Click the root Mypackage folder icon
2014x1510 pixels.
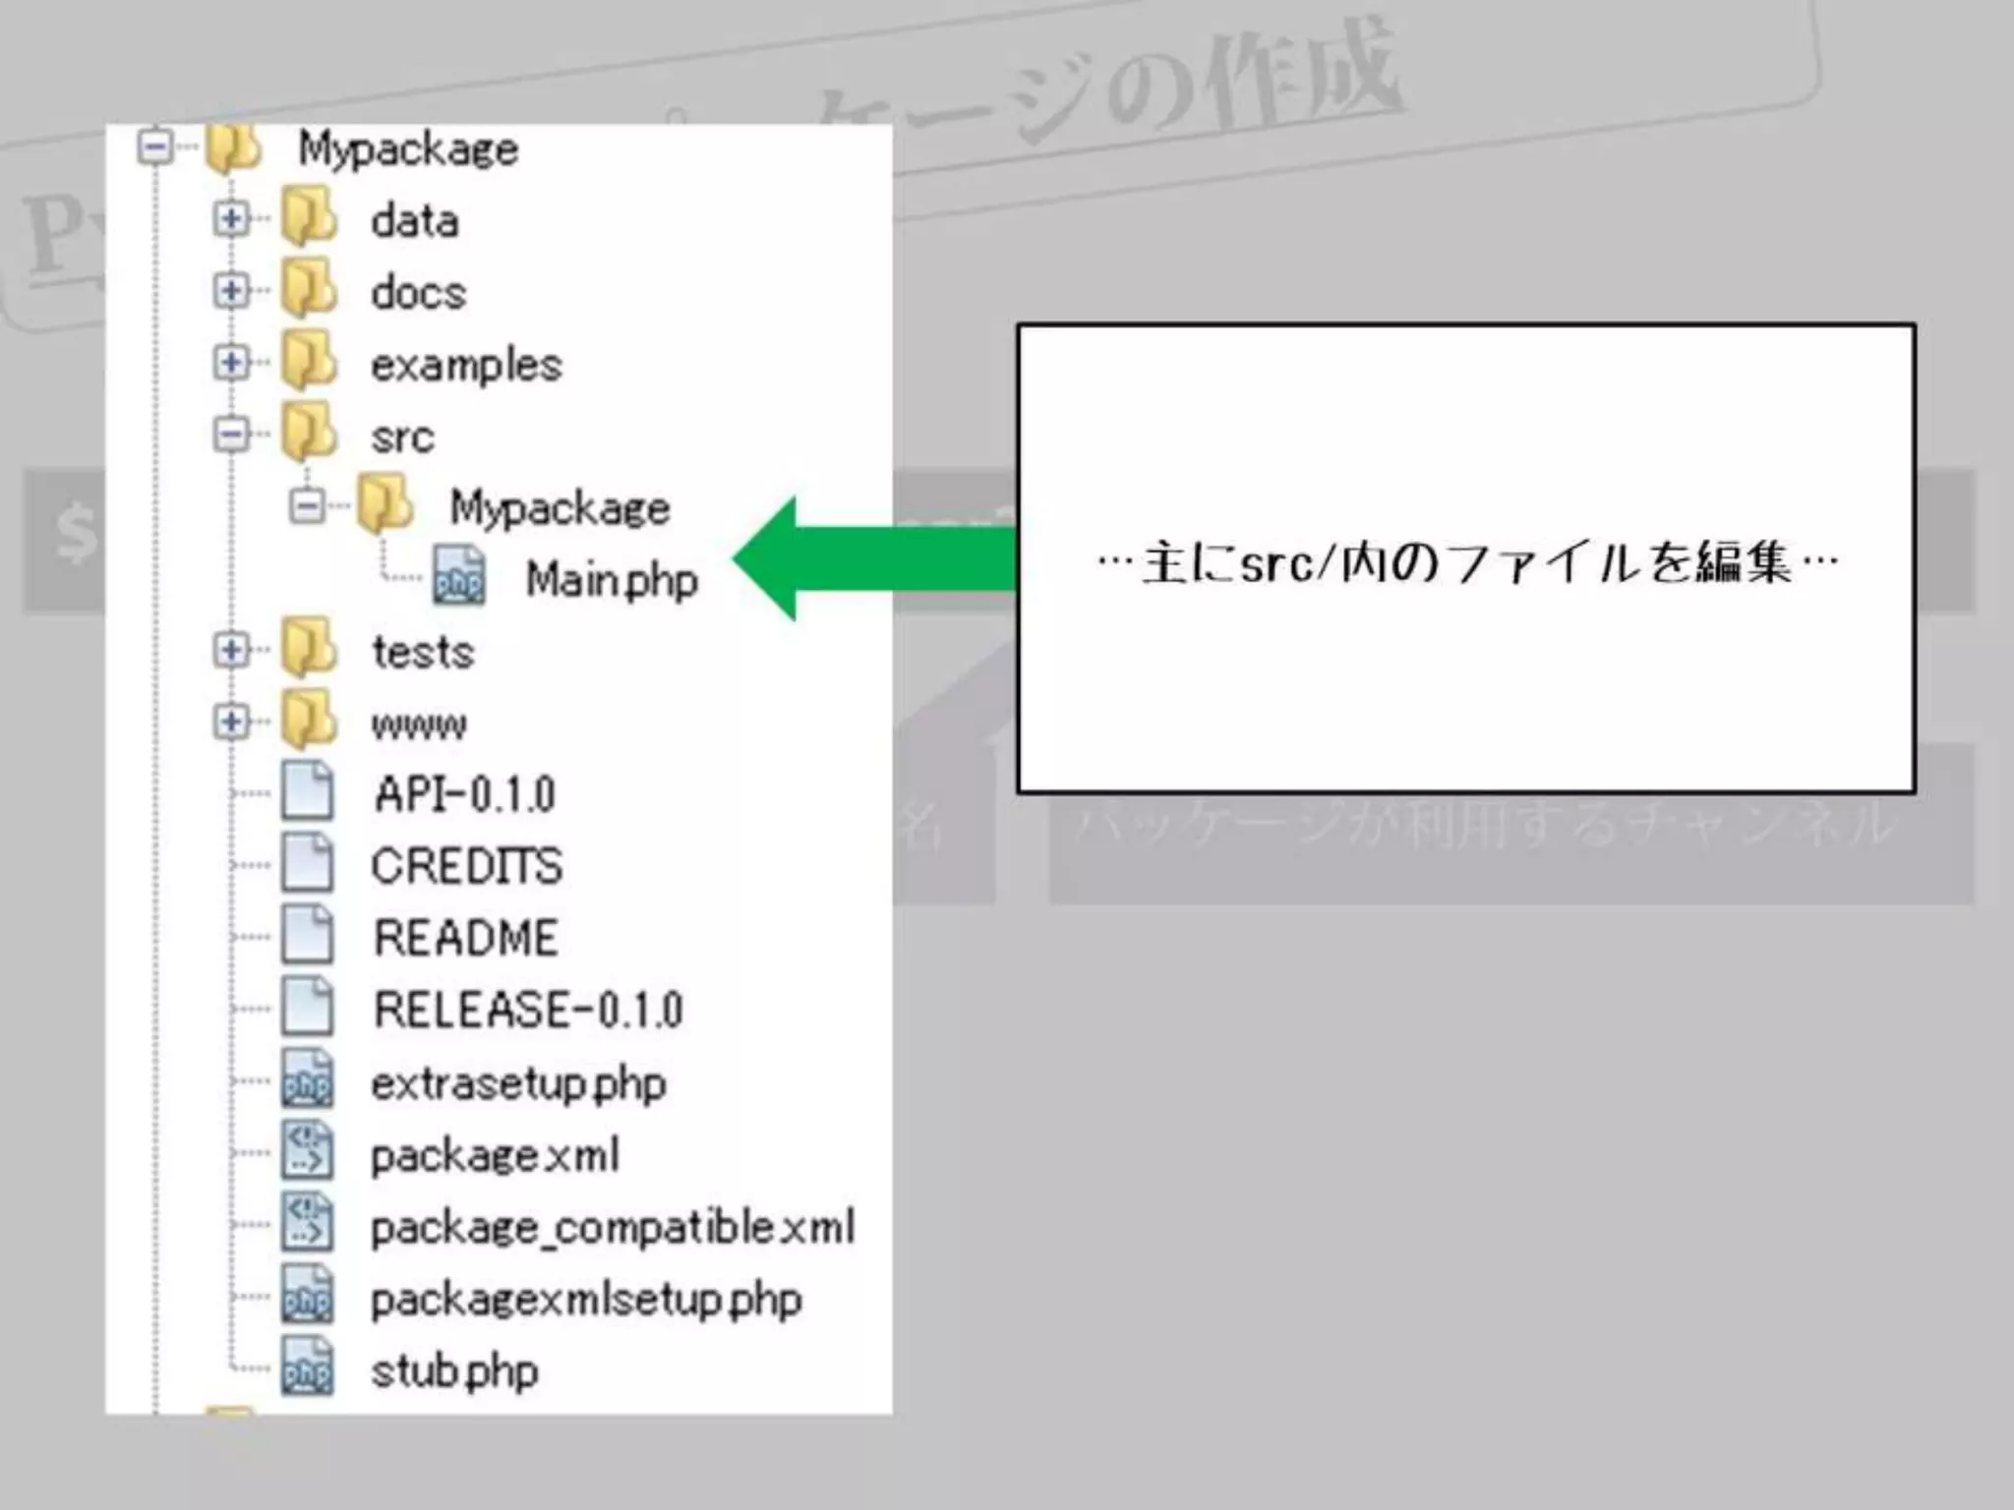click(x=234, y=148)
